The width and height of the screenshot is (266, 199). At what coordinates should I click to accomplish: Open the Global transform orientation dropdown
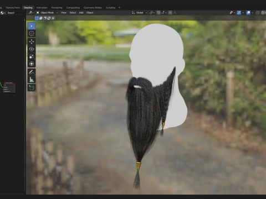(x=140, y=13)
